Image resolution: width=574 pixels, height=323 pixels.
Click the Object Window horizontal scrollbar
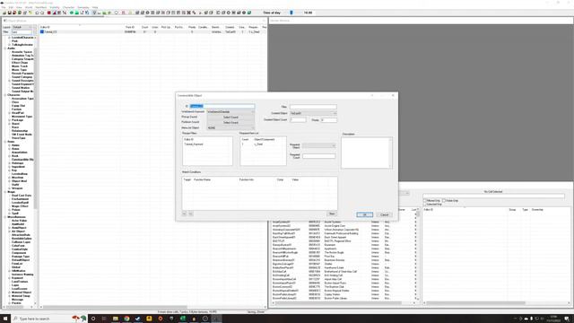116,307
